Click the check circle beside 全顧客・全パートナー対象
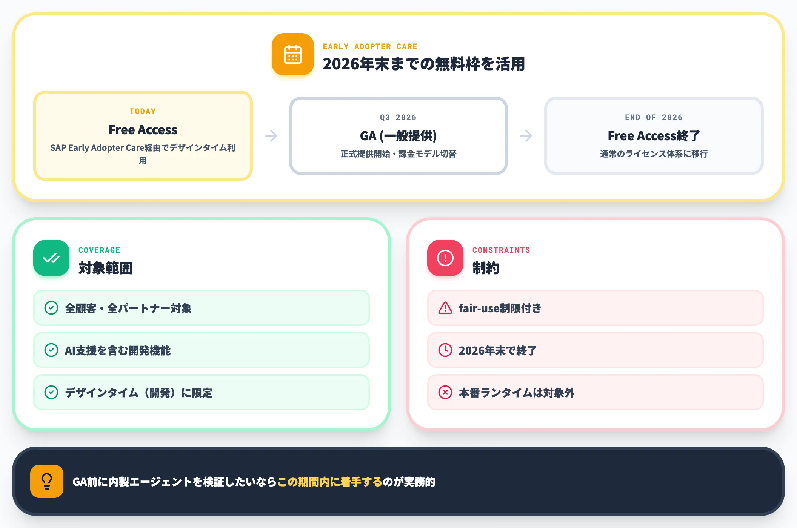This screenshot has height=528, width=797. [51, 308]
